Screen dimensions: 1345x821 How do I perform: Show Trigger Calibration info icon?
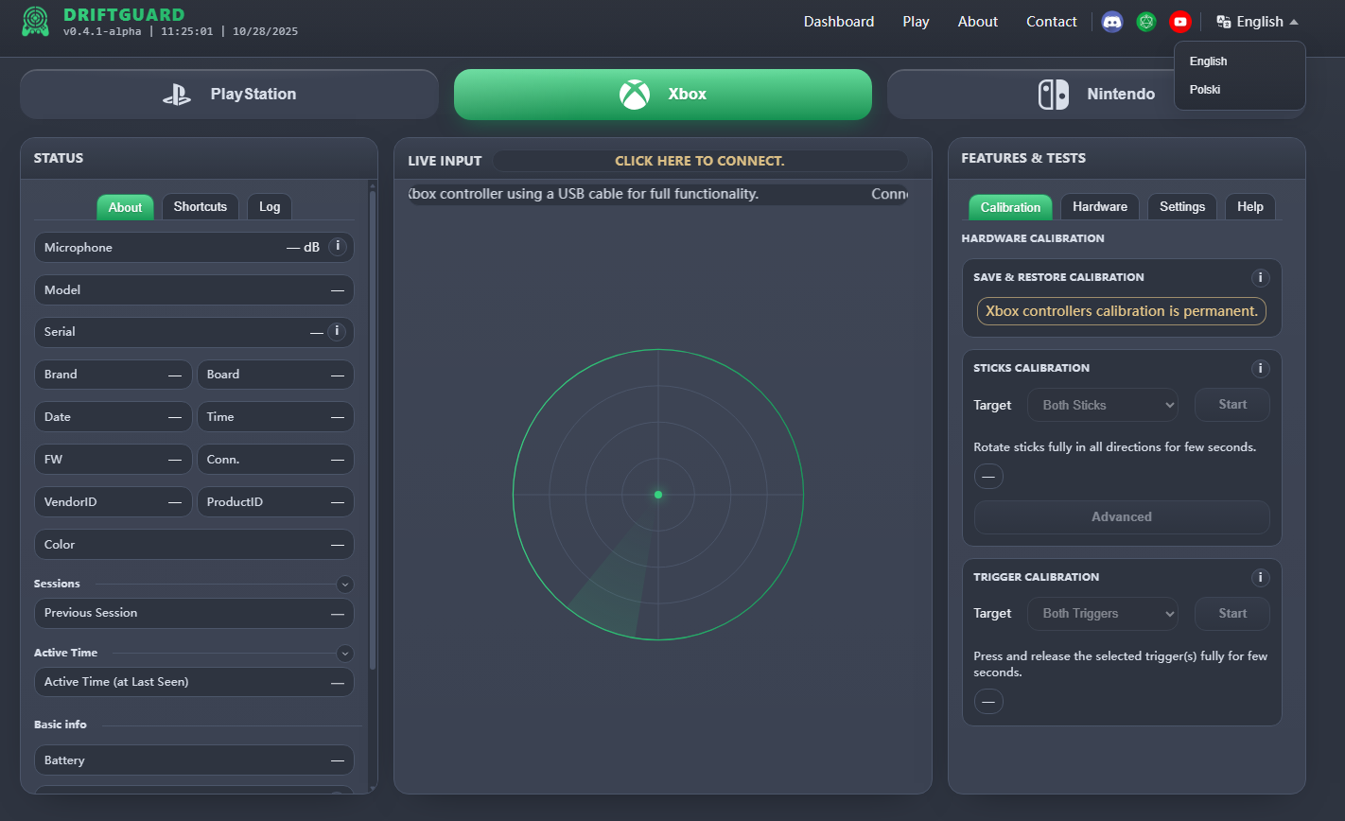pyautogui.click(x=1260, y=578)
